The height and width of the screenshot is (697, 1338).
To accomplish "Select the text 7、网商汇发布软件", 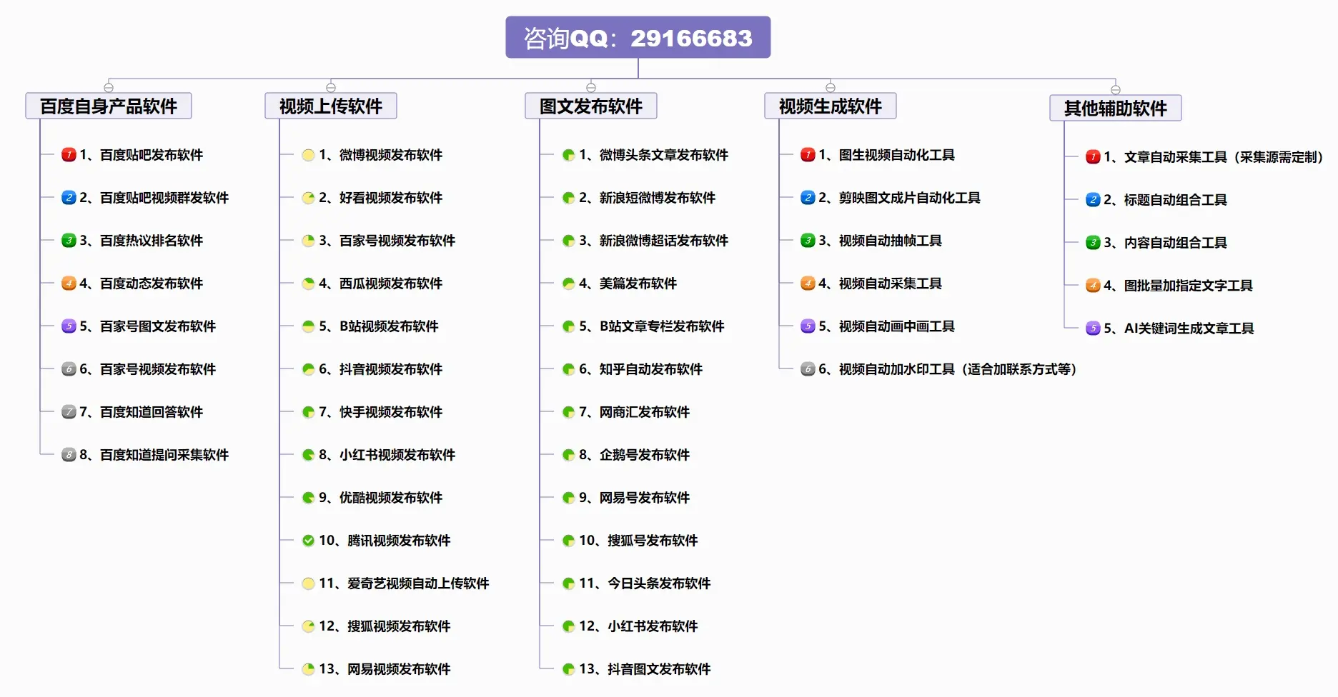I will point(635,412).
